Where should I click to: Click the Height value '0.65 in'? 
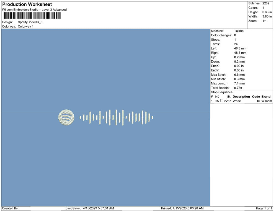tap(267, 12)
